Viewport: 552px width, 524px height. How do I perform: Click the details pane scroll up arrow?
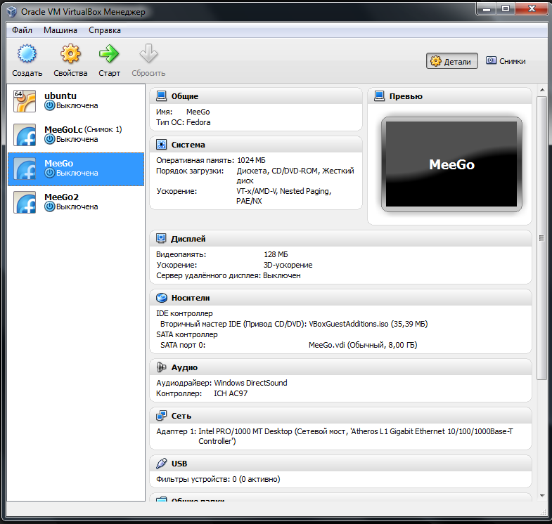(x=541, y=91)
